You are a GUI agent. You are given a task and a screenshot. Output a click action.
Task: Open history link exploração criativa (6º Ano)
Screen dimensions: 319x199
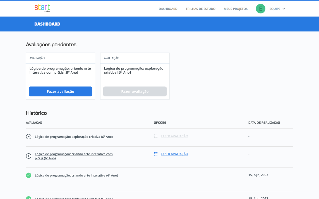[74, 137]
